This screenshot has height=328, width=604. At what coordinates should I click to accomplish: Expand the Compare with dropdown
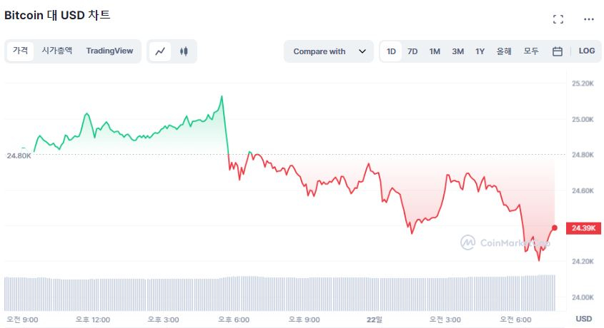329,51
